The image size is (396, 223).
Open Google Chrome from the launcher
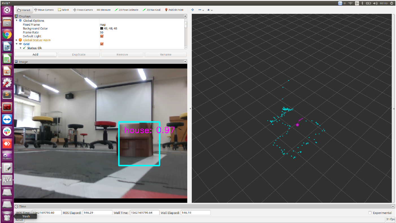pos(7,34)
